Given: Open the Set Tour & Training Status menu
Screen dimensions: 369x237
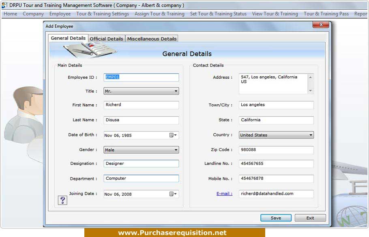Looking at the screenshot, I should pos(218,13).
